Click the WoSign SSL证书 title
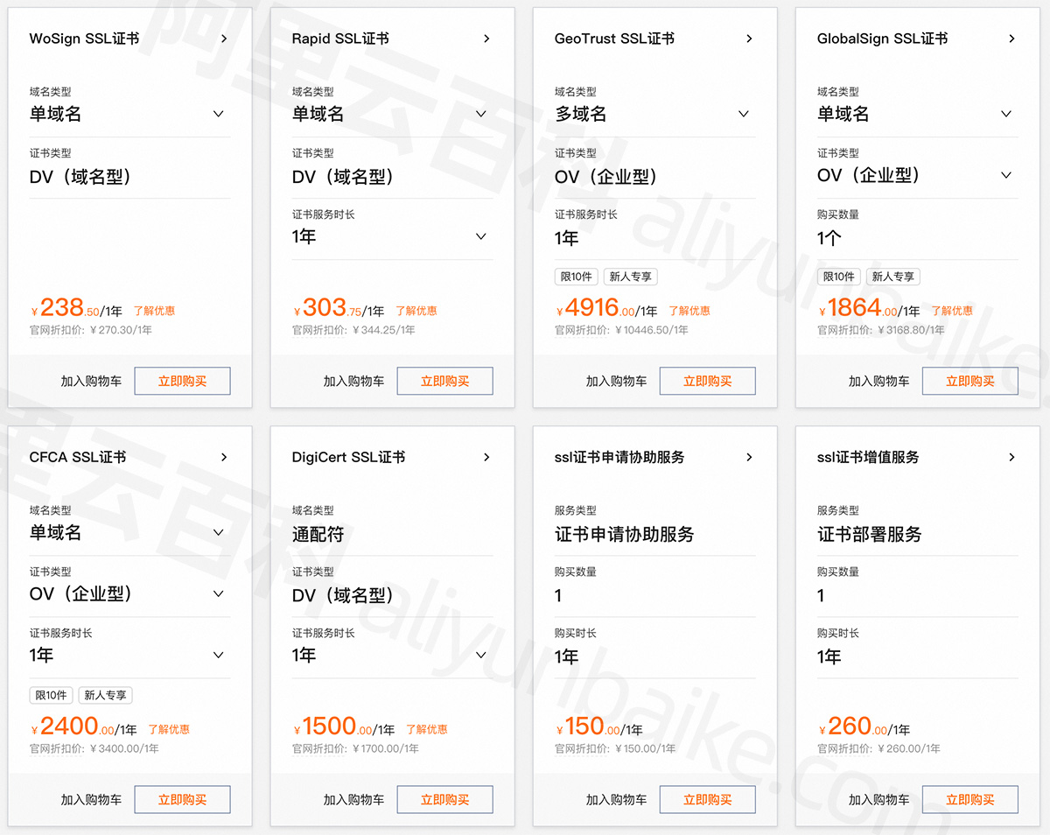 click(x=84, y=39)
